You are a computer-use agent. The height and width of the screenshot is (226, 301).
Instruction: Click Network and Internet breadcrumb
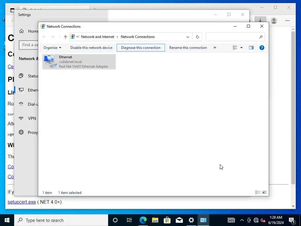(x=98, y=37)
